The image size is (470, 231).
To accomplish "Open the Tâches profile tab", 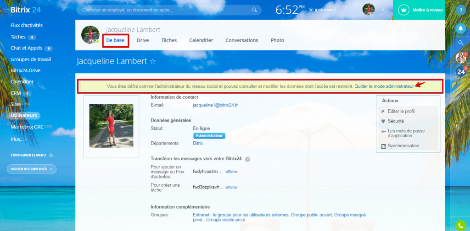I will pyautogui.click(x=169, y=40).
